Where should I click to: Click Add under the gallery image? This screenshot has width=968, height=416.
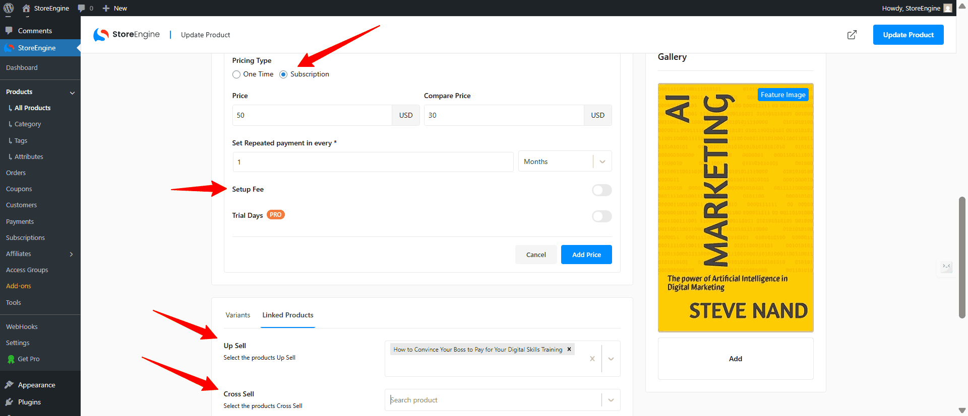pyautogui.click(x=736, y=359)
